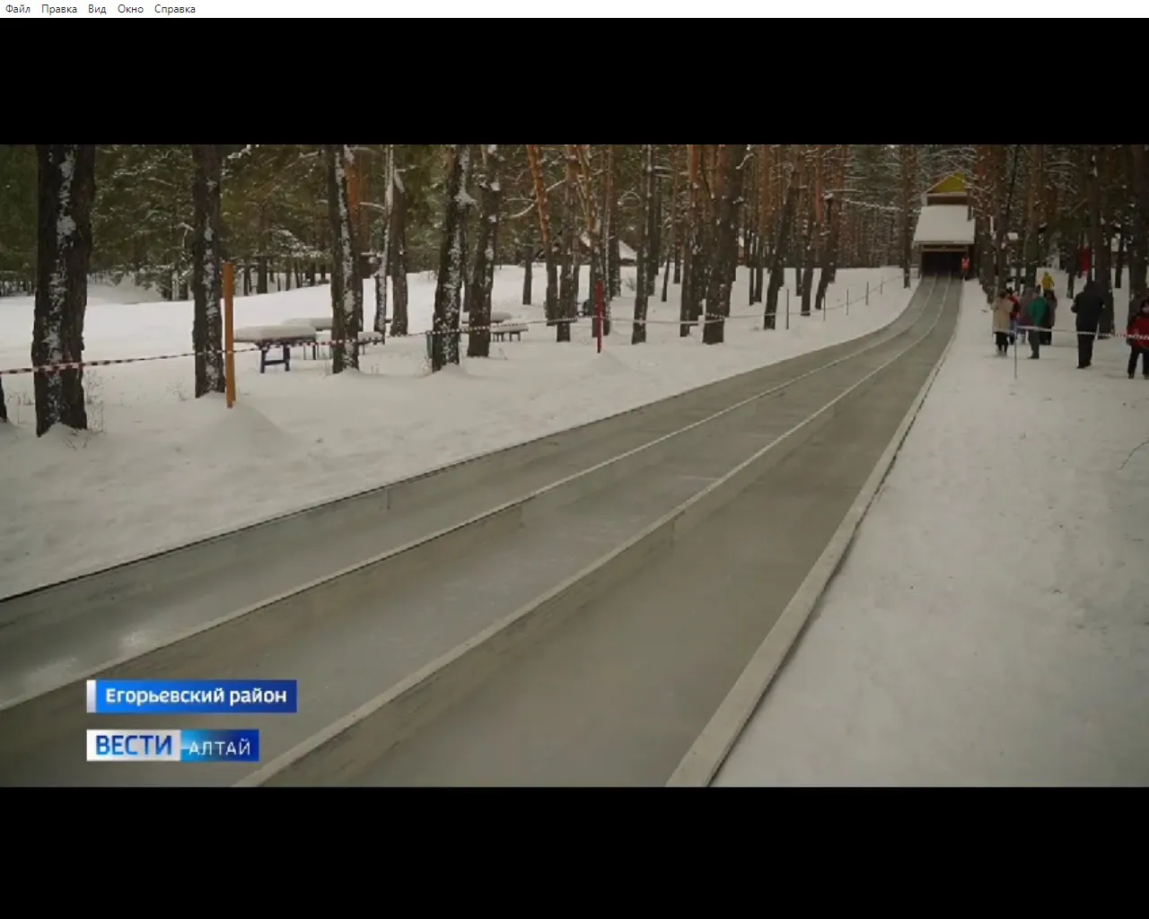The width and height of the screenshot is (1149, 919).
Task: Open the Файл menu
Action: coord(17,9)
